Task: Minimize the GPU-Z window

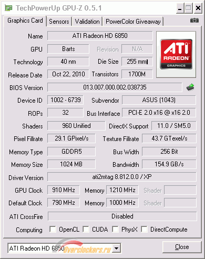Action: pos(180,8)
